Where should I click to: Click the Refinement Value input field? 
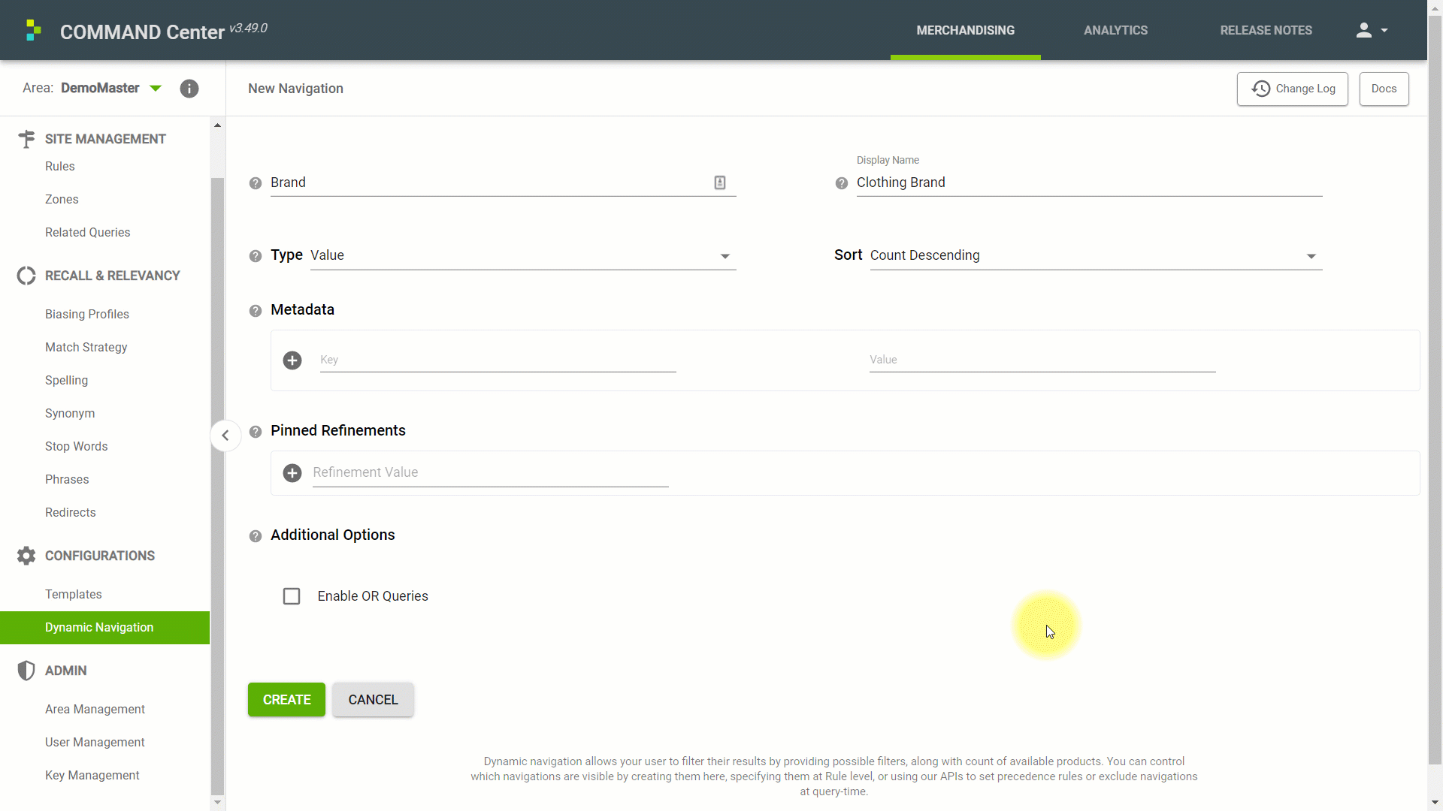coord(490,473)
